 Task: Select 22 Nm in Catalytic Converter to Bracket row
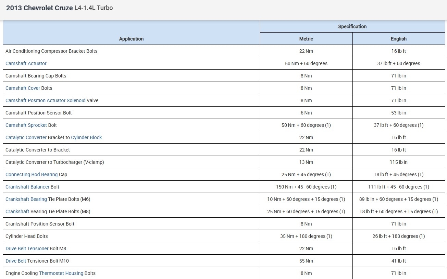(x=306, y=150)
